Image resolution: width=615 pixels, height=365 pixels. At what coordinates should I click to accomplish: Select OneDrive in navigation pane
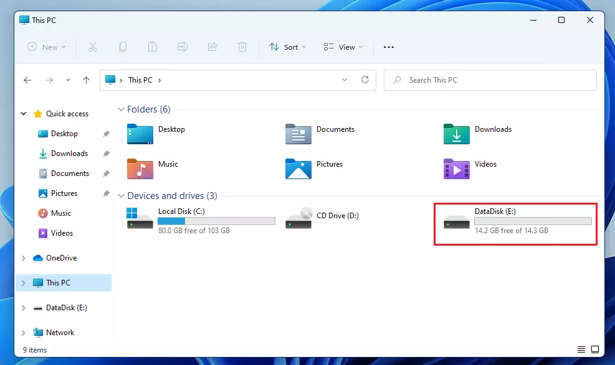point(61,258)
